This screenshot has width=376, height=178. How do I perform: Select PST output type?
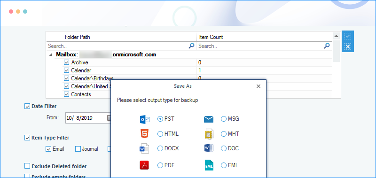[160, 119]
